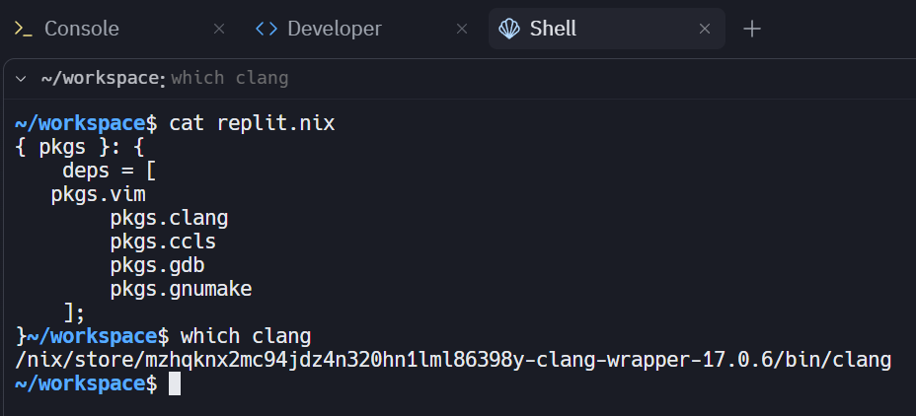Click the pkgs.vim line in output

(98, 194)
